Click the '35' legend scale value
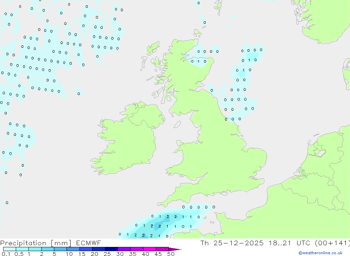Screen dimensions: 350x256 (133, 254)
